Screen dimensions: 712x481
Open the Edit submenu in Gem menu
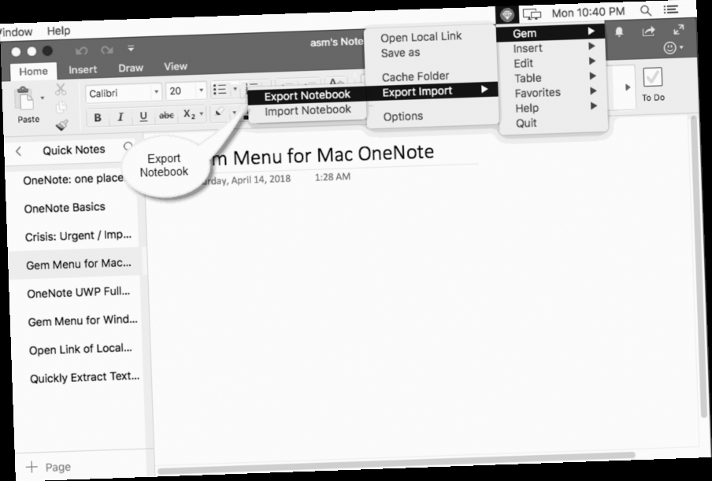tap(553, 63)
